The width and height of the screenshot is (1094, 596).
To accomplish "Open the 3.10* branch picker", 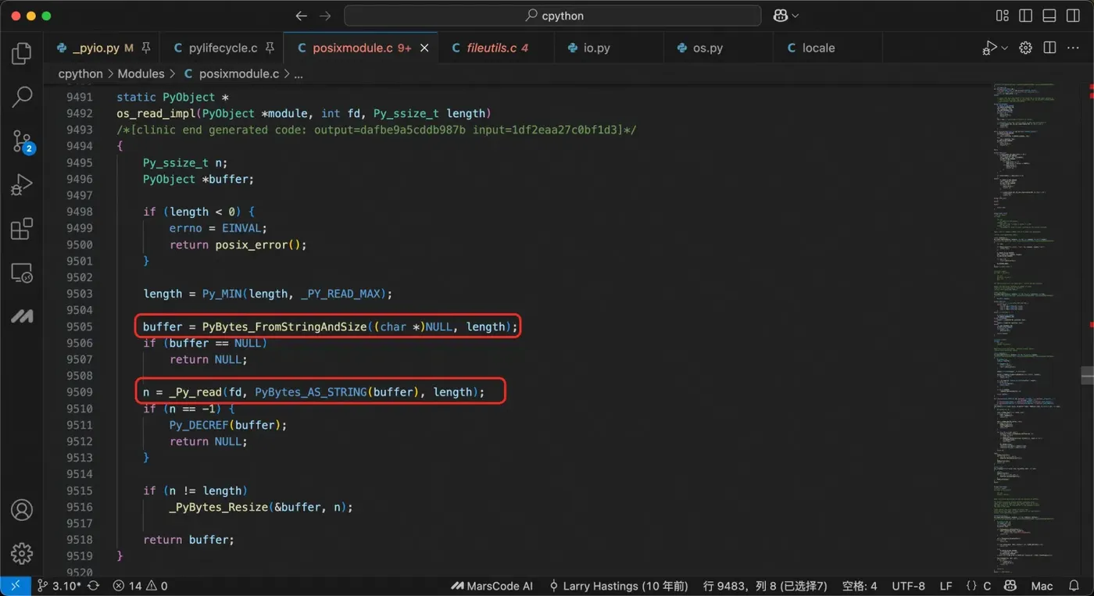I will 59,586.
